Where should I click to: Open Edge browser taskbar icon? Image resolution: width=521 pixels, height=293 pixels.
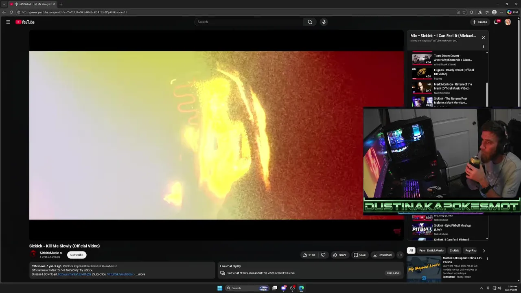[301, 288]
